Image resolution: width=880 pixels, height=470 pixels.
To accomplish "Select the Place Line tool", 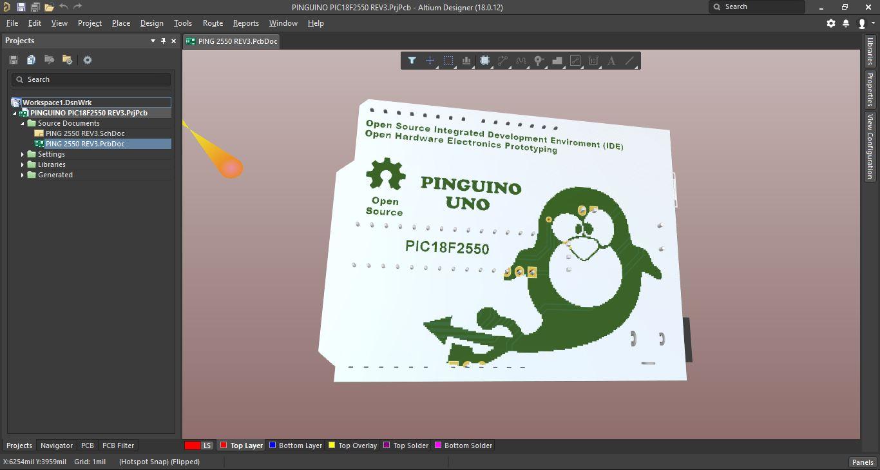I will coord(629,61).
